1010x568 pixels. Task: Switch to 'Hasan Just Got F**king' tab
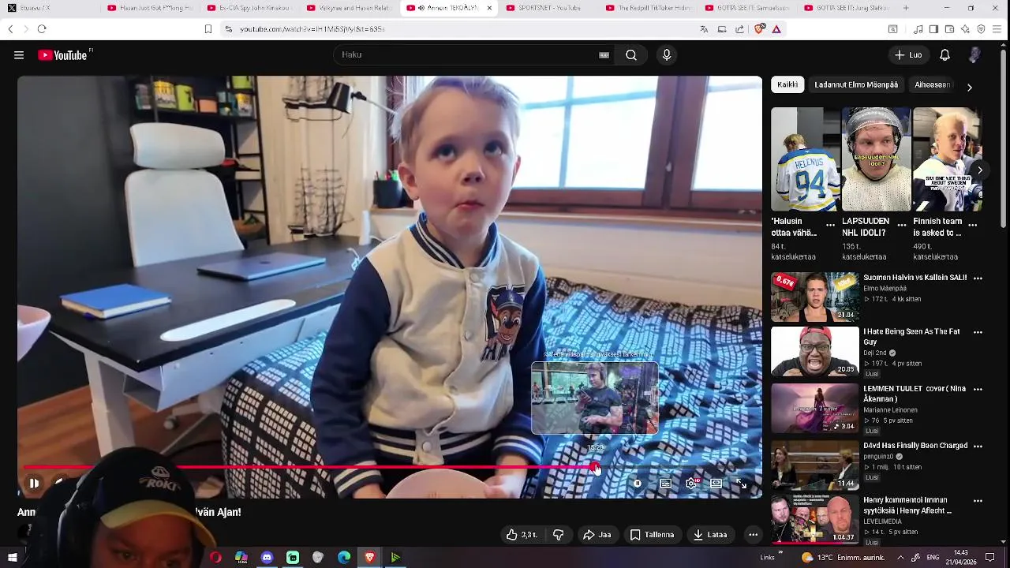150,8
